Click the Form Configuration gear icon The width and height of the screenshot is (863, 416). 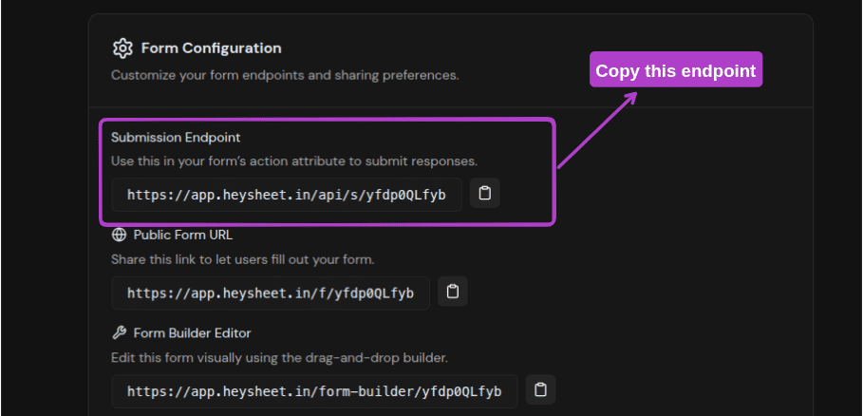(122, 48)
